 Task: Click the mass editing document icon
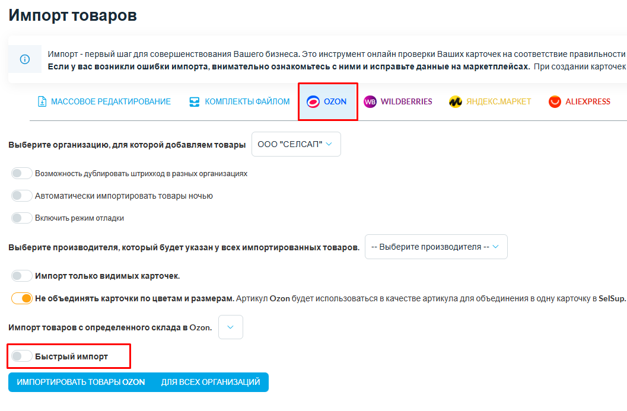point(42,101)
